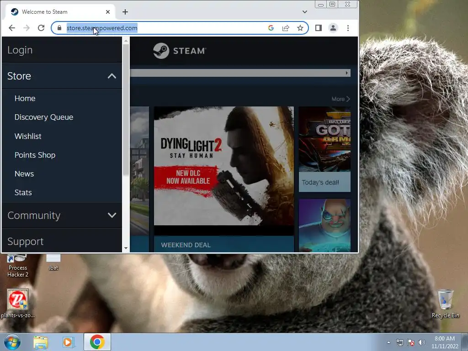Viewport: 468px width, 351px height.
Task: Close the Welcome to Steam tab
Action: 108,12
